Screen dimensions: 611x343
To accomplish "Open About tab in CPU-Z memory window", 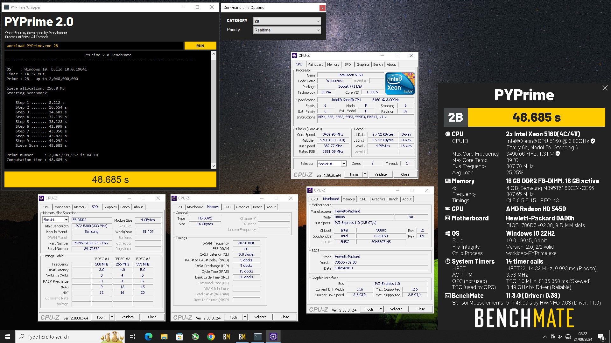I will click(271, 207).
